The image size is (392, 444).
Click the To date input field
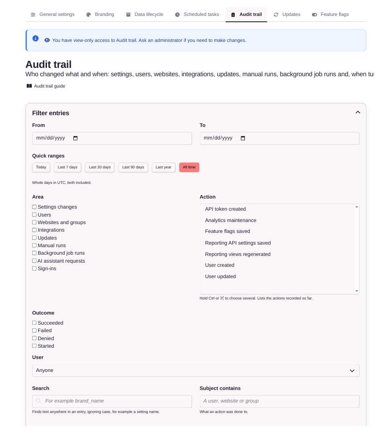[280, 138]
